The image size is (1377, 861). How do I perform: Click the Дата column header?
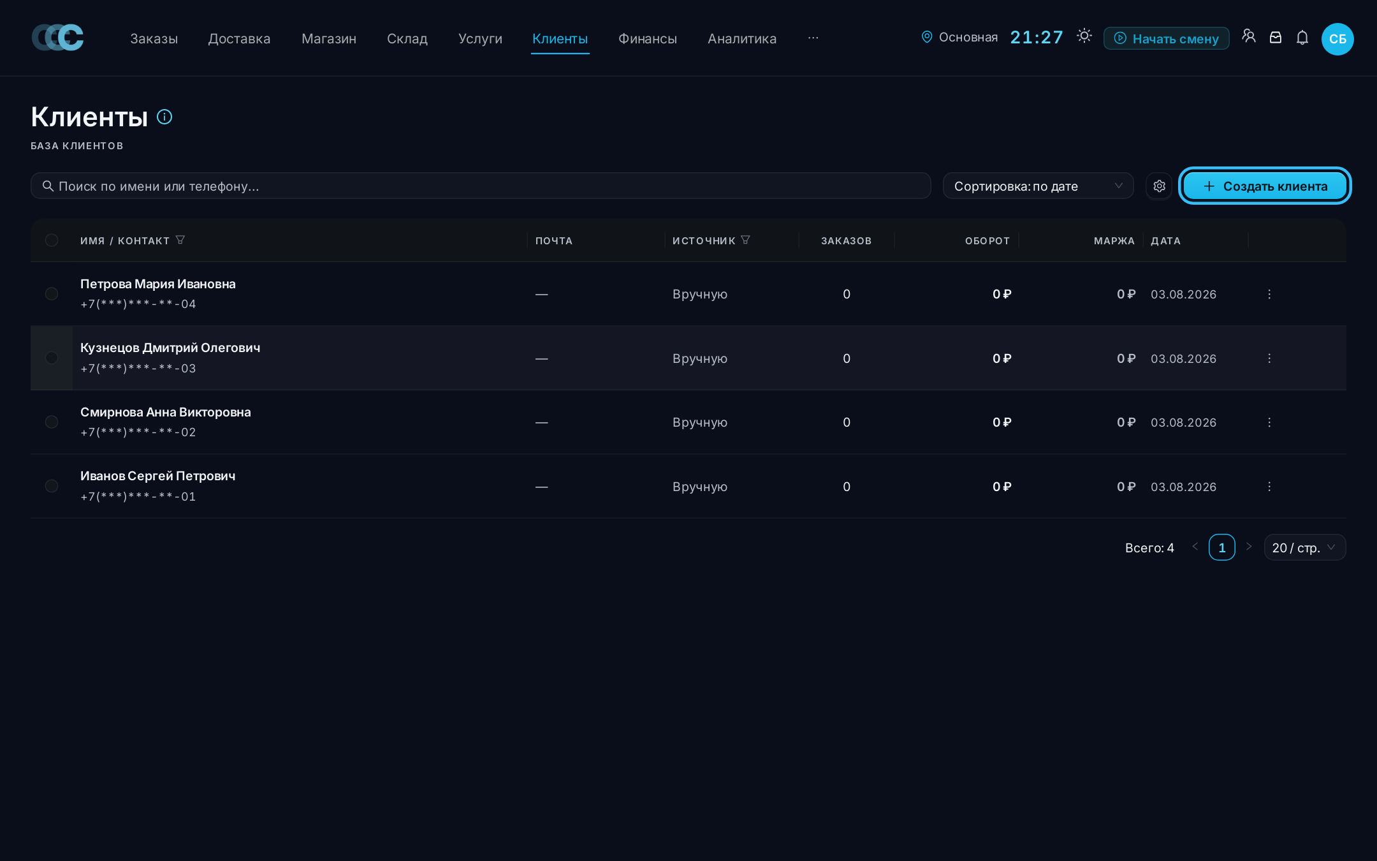1165,240
